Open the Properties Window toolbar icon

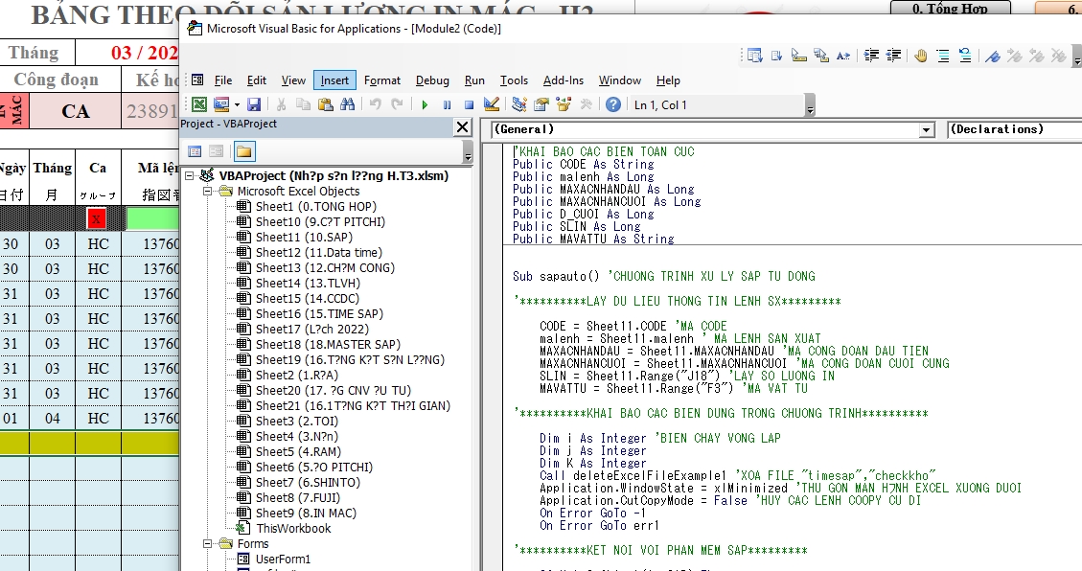pyautogui.click(x=541, y=104)
